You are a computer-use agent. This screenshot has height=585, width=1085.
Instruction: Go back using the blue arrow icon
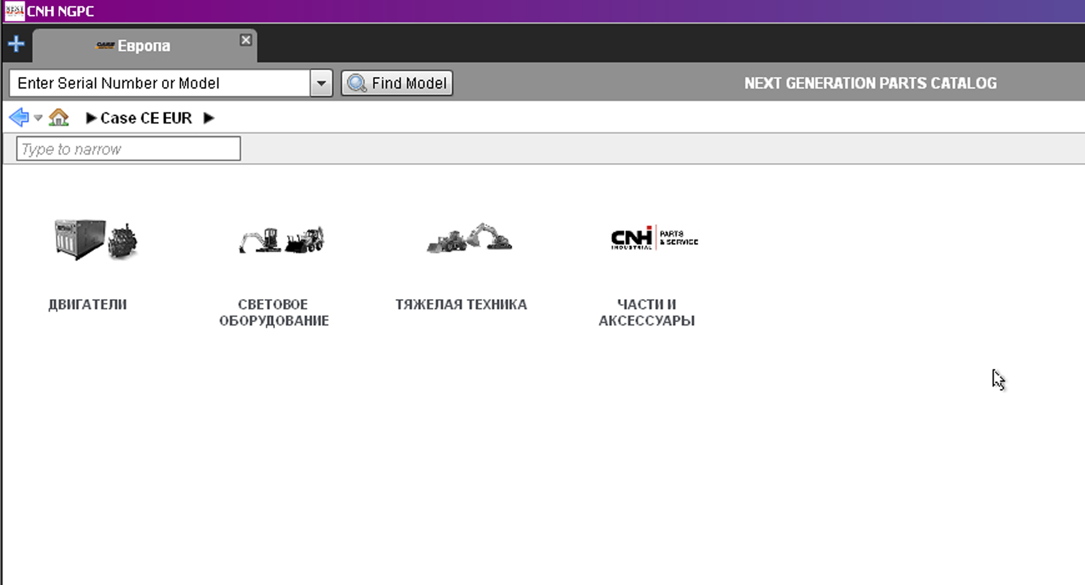[x=19, y=117]
